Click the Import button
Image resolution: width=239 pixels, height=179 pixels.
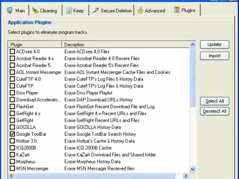[215, 56]
